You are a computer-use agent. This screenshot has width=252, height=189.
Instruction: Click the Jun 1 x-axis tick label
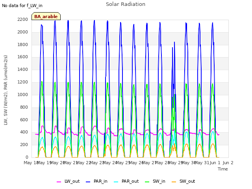tap(215, 163)
